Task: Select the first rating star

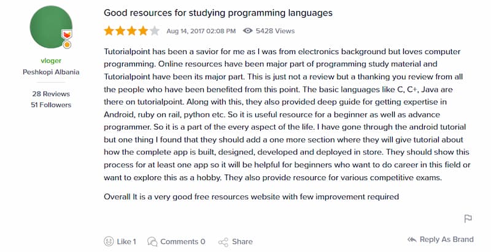Action: point(109,31)
